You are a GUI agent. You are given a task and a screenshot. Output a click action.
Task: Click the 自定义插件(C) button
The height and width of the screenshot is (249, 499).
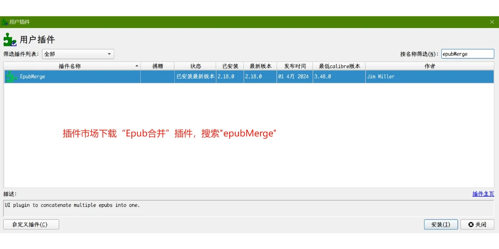pos(31,224)
